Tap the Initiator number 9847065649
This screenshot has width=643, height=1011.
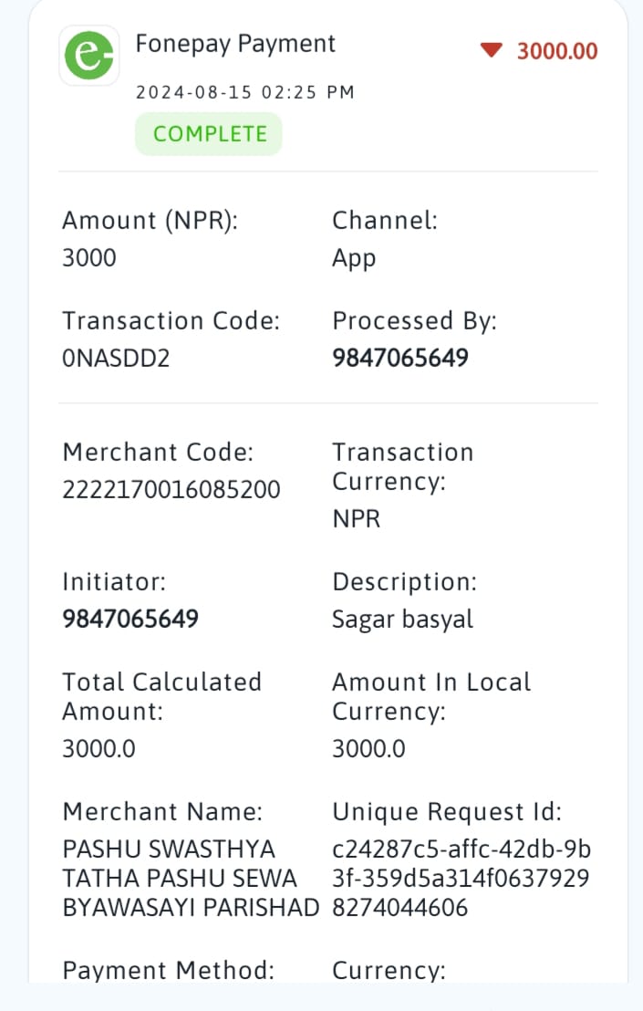130,619
